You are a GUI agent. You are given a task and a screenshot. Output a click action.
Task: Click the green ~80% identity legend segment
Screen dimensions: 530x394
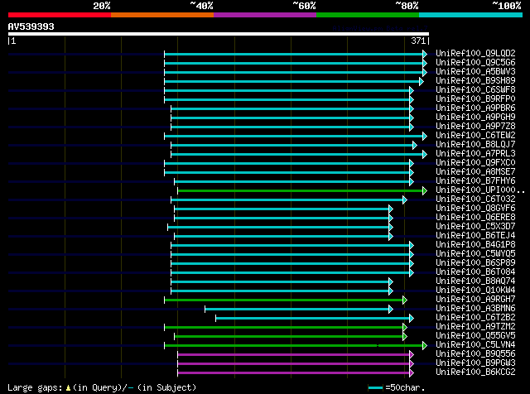pos(368,15)
